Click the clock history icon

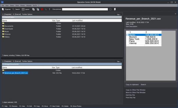point(111,9)
